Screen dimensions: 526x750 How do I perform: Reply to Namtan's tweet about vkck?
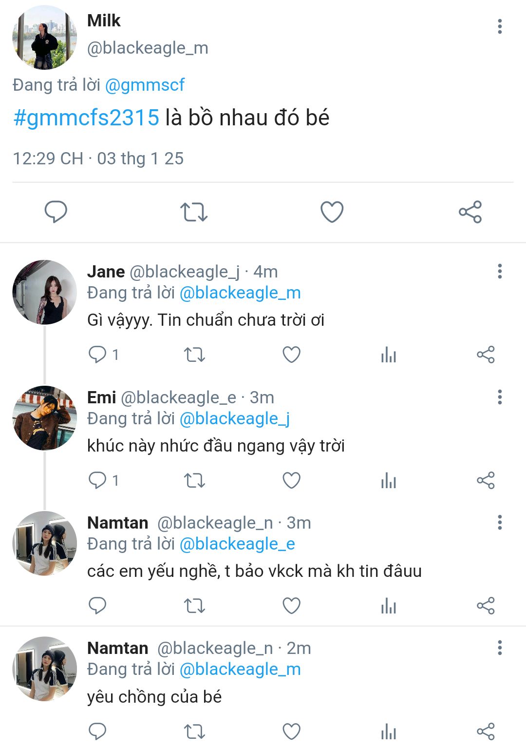(97, 606)
